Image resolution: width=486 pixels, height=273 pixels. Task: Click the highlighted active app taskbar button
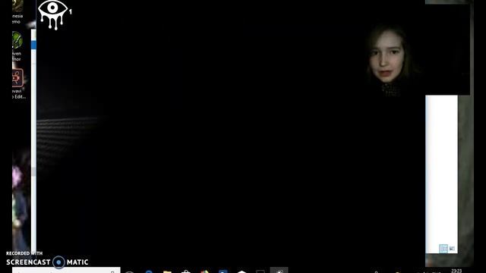pyautogui.click(x=279, y=270)
